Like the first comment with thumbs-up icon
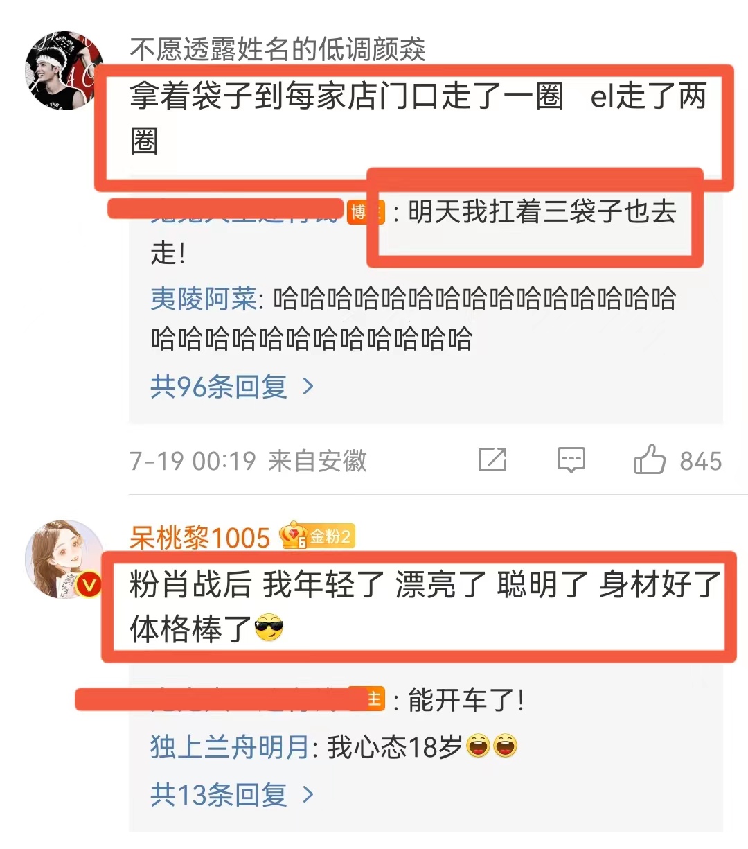 (650, 459)
